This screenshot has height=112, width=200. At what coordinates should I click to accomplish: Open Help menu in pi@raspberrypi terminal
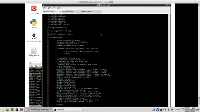tap(59, 8)
